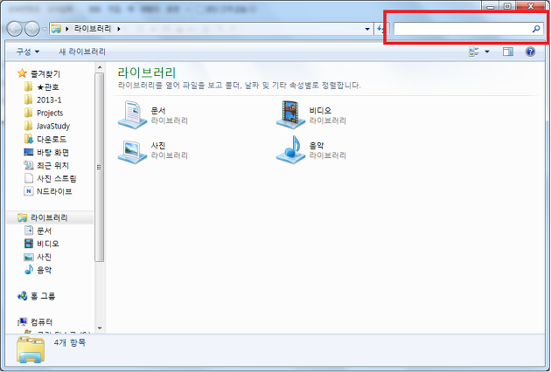Image resolution: width=551 pixels, height=372 pixels.
Task: Minimize the Explorer window
Action: [x=491, y=6]
